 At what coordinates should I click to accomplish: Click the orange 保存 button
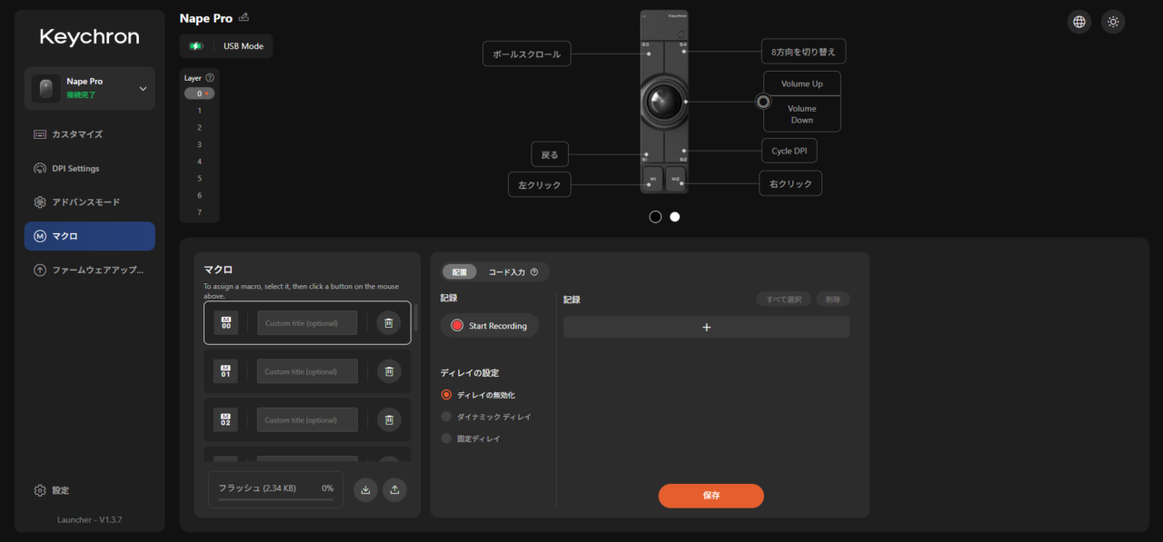[711, 496]
